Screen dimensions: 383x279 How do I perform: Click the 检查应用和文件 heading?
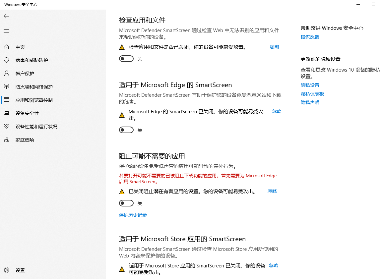pyautogui.click(x=142, y=20)
